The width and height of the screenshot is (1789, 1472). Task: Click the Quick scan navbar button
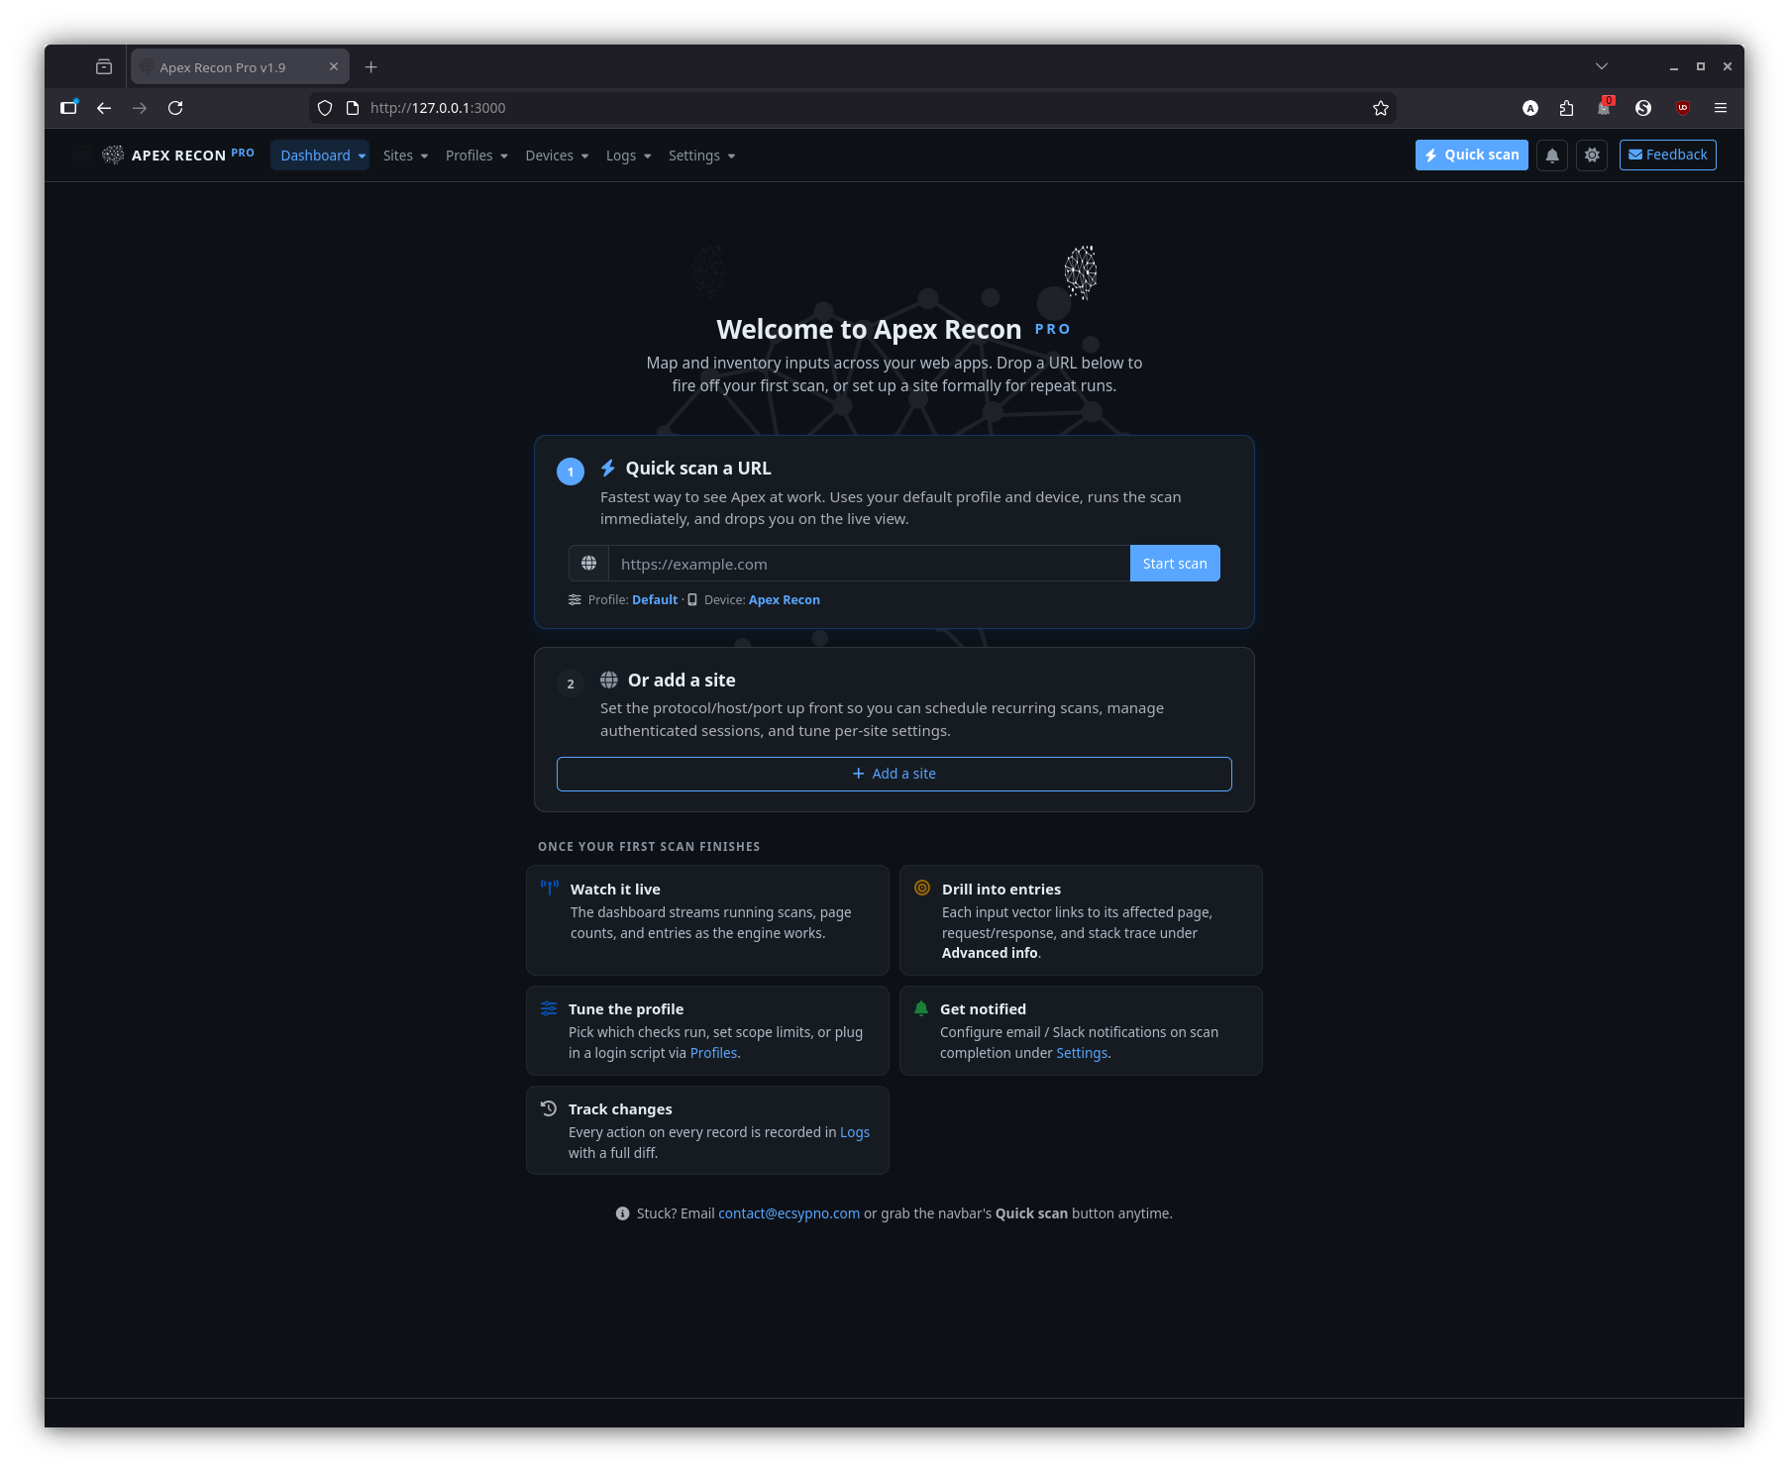pos(1472,156)
